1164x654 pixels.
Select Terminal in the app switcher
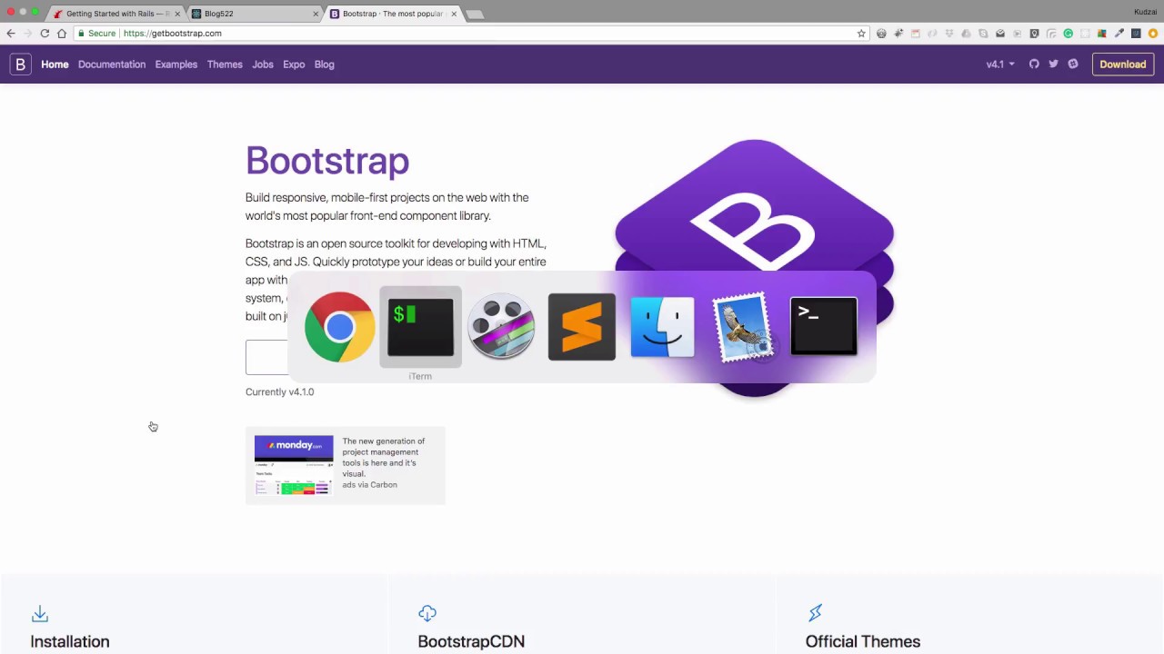pyautogui.click(x=824, y=327)
